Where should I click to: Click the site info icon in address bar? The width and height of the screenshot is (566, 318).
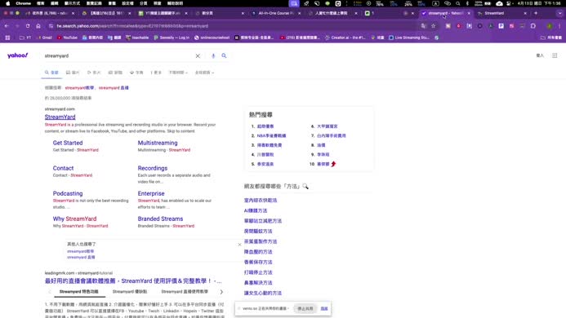click(51, 26)
